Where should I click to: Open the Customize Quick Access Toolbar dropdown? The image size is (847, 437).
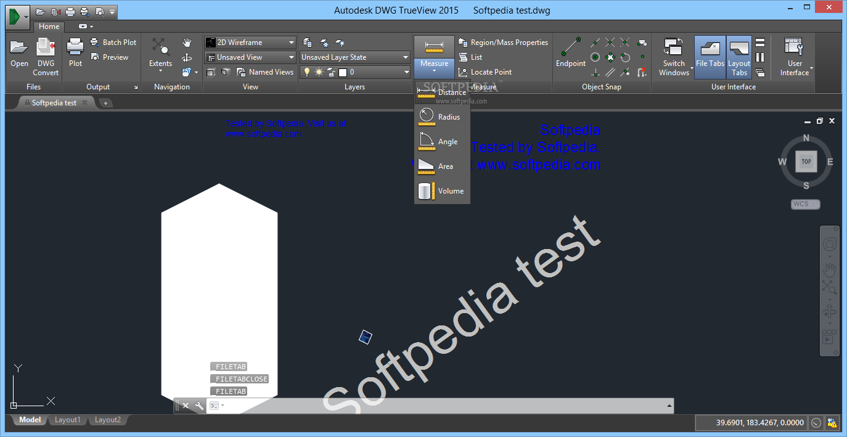click(112, 12)
